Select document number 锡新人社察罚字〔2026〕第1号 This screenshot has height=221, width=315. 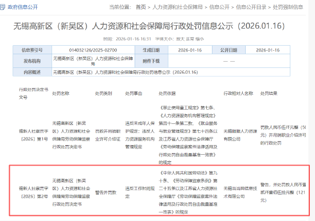coord(34,135)
